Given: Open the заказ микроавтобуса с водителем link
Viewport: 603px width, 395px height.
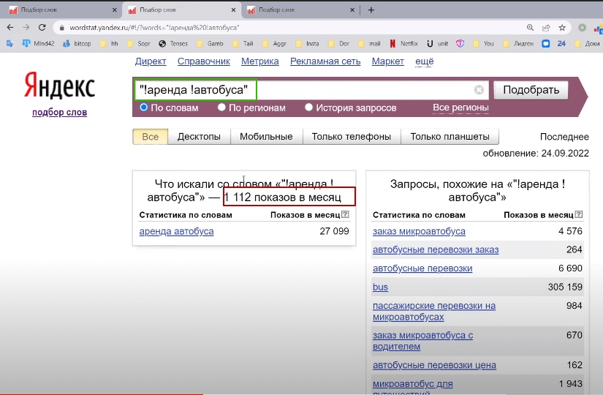Looking at the screenshot, I should point(422,341).
